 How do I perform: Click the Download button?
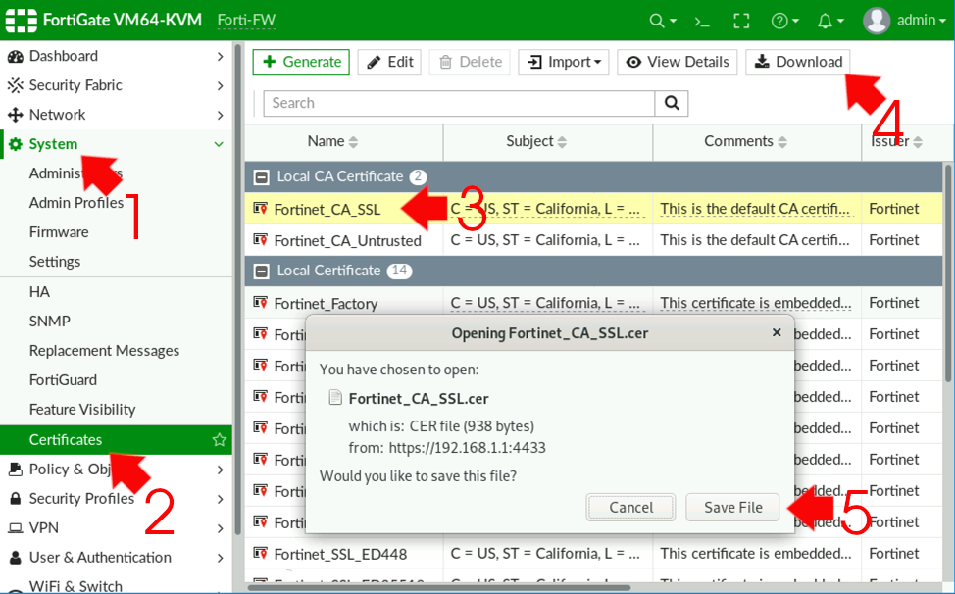pos(798,62)
